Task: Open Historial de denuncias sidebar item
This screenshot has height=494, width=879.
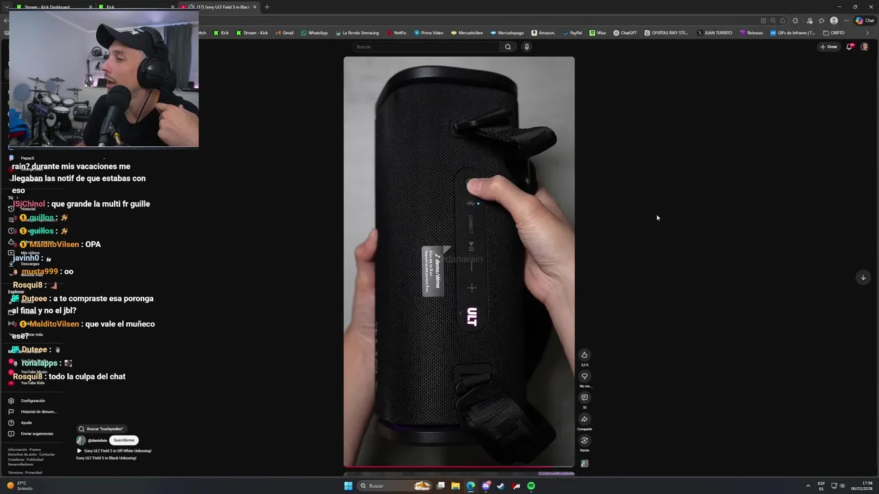Action: 32,412
